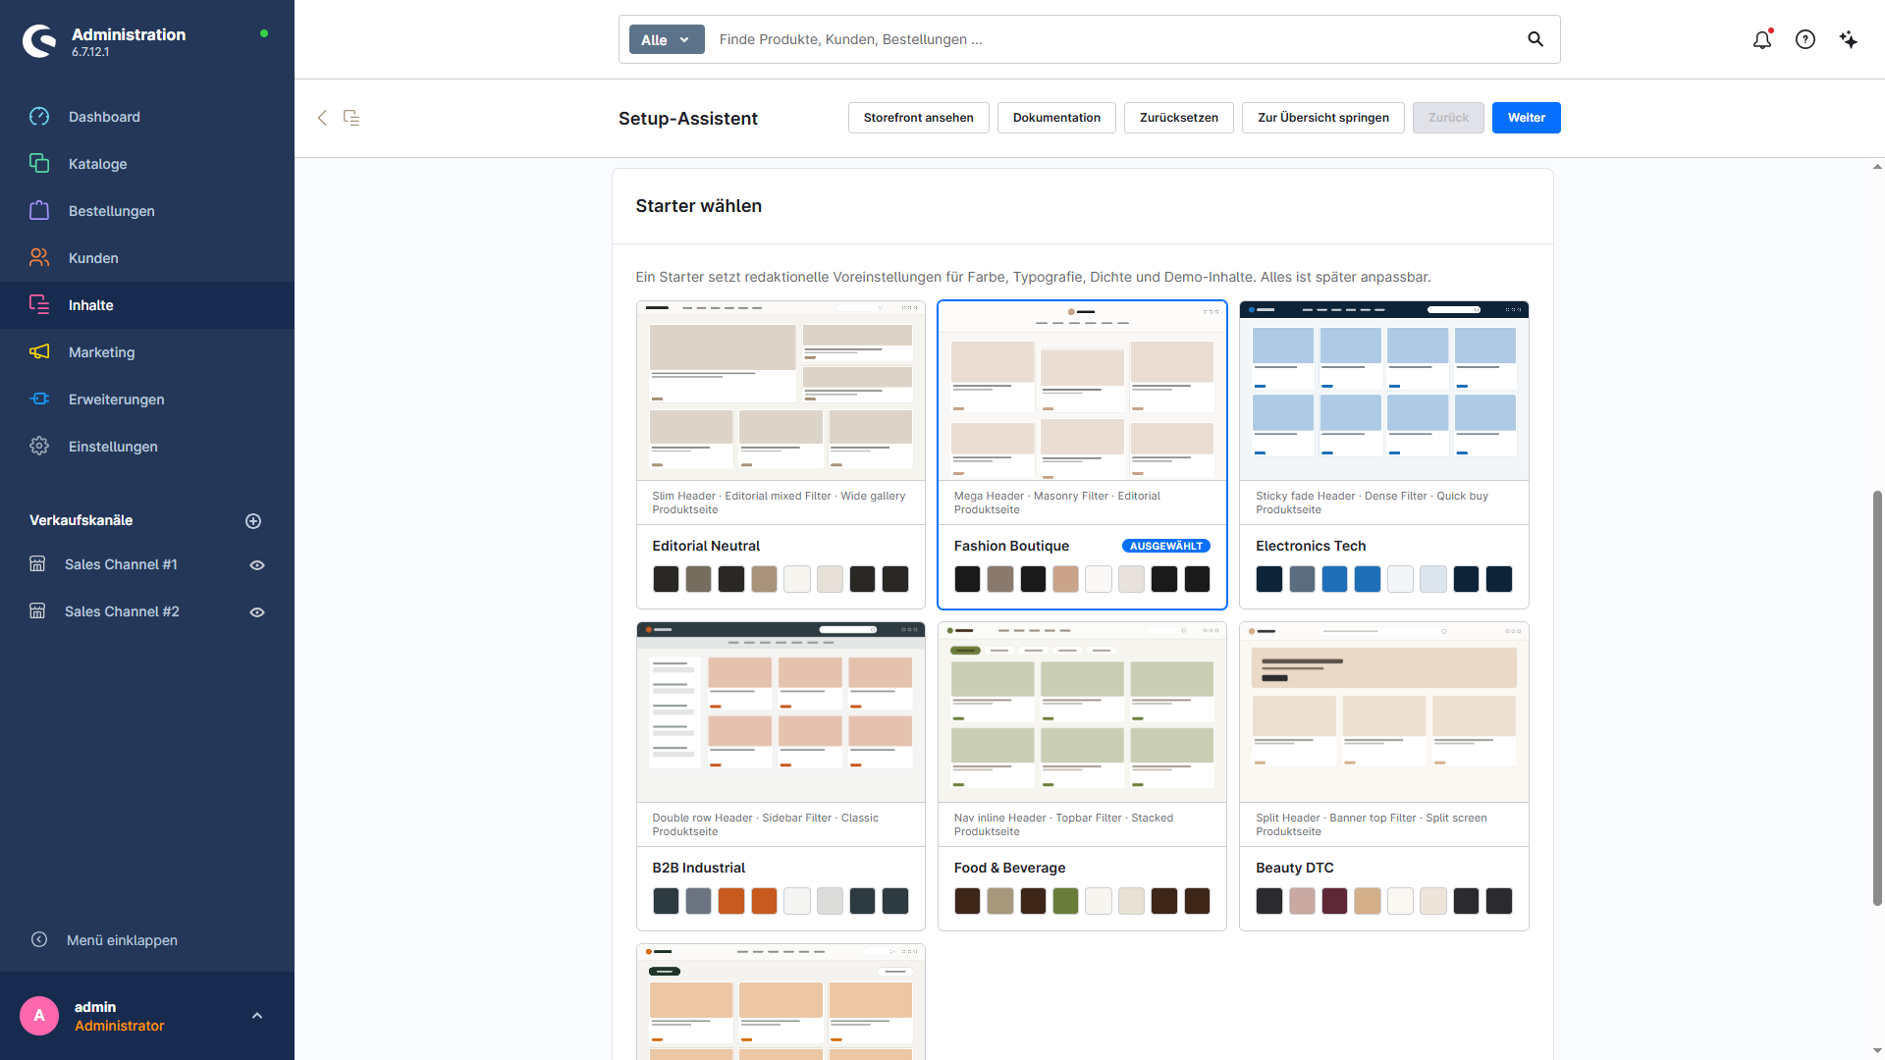This screenshot has width=1885, height=1060.
Task: Click the Shopware logo in sidebar
Action: [x=39, y=41]
